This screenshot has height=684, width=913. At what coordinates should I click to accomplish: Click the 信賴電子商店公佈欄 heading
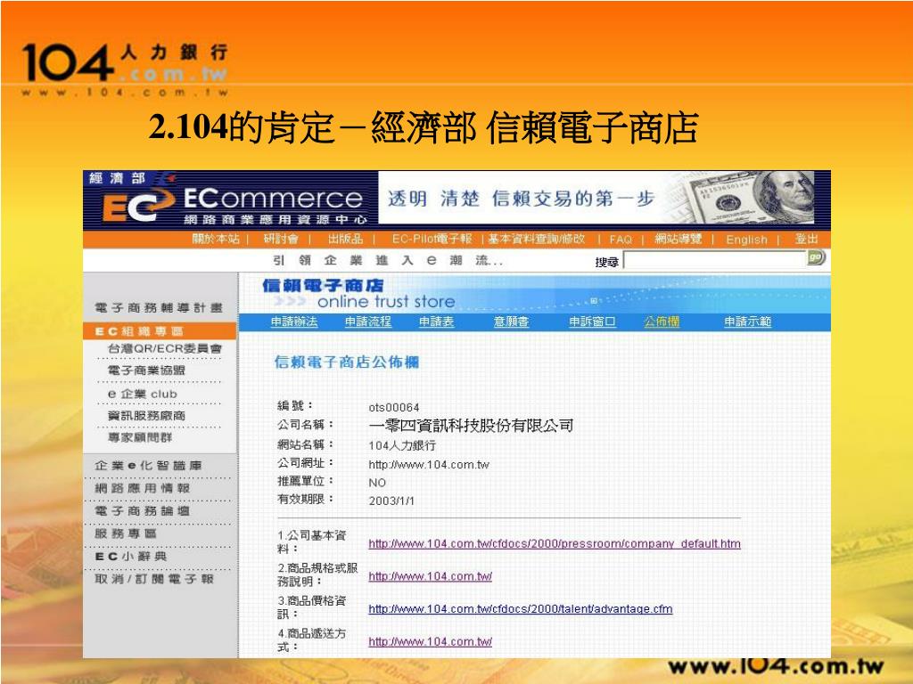347,362
